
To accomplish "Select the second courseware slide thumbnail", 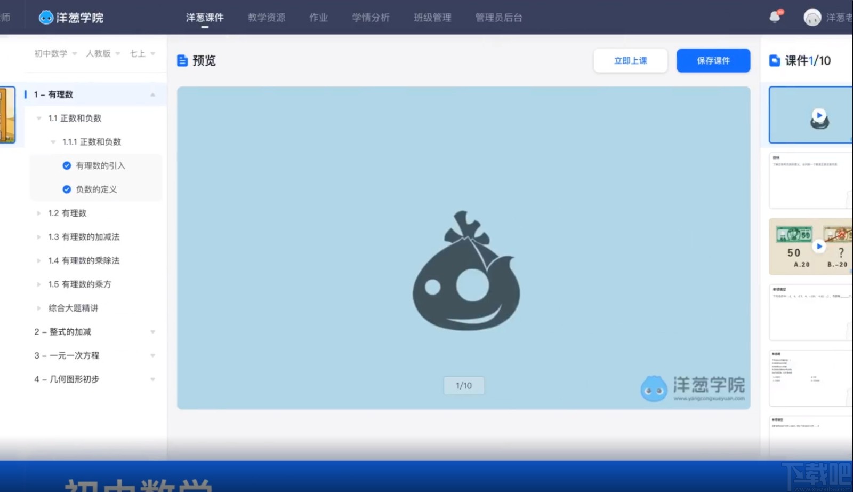I will pos(811,181).
